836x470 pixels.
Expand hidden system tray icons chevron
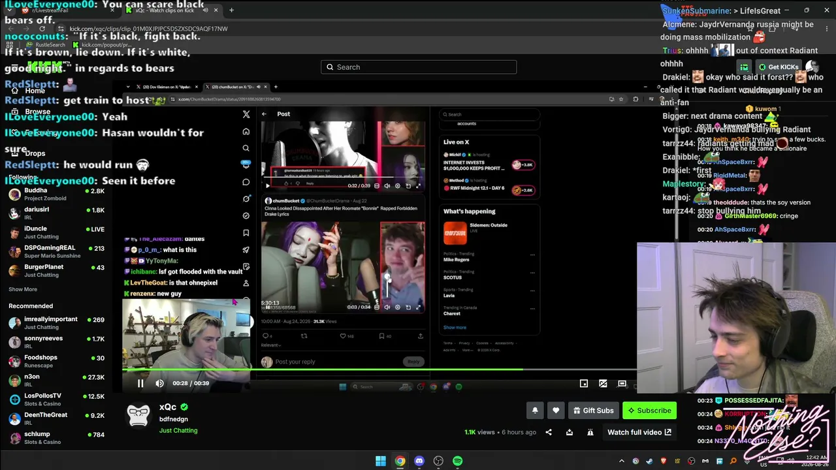coord(622,461)
